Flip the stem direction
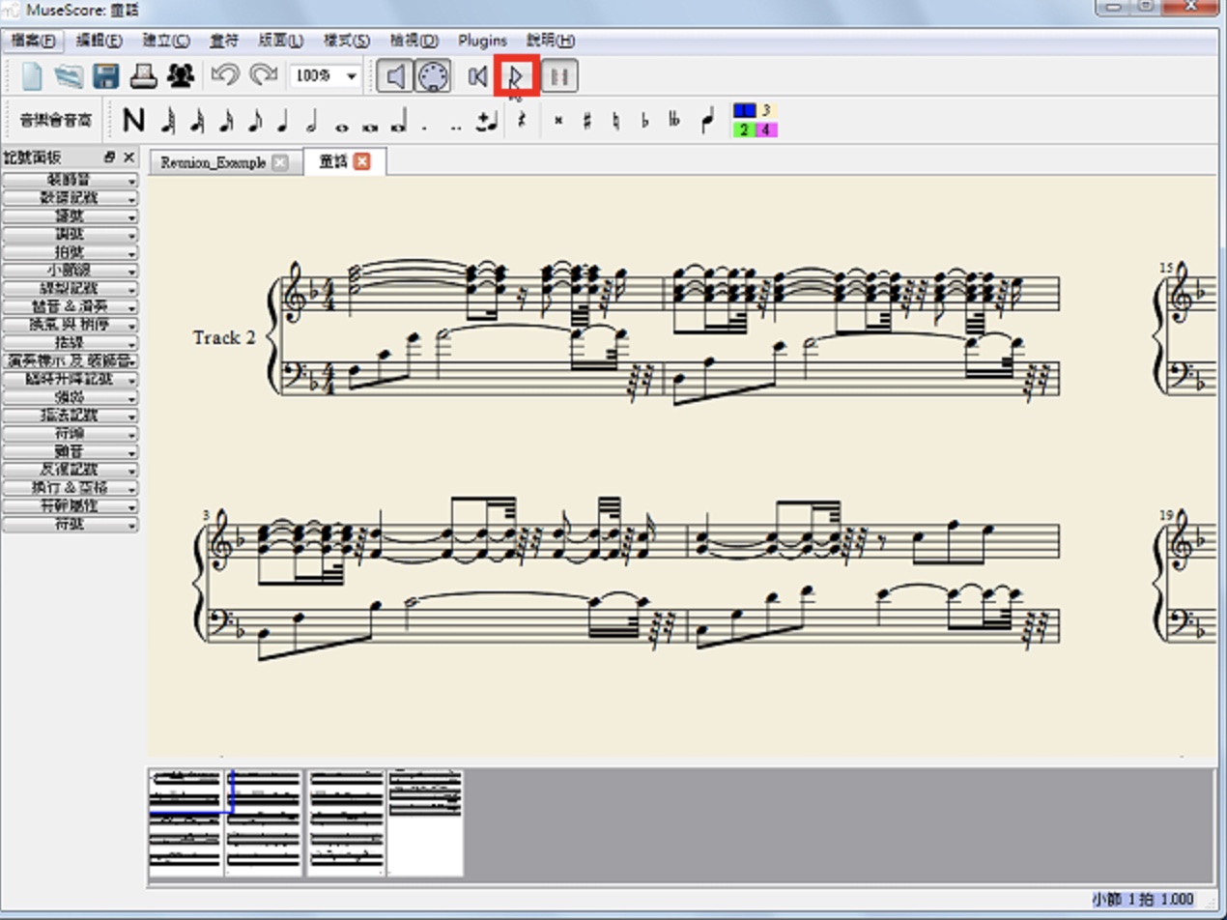Image resolution: width=1227 pixels, height=920 pixels. (x=708, y=120)
